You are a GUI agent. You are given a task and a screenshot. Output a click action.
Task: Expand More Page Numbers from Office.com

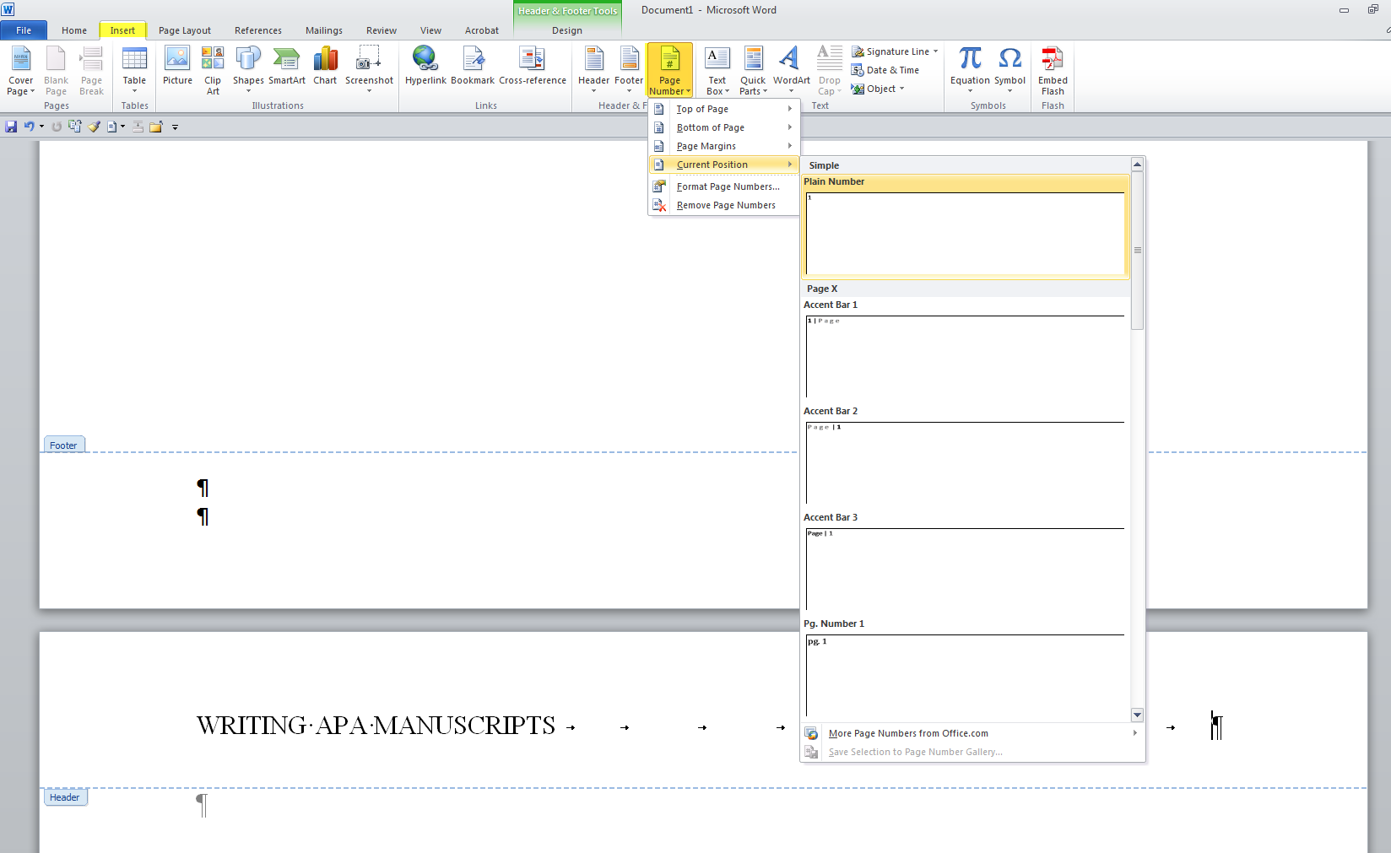(x=972, y=733)
